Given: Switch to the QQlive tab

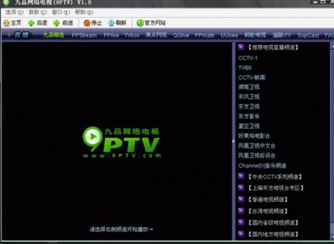Looking at the screenshot, I should tap(181, 35).
